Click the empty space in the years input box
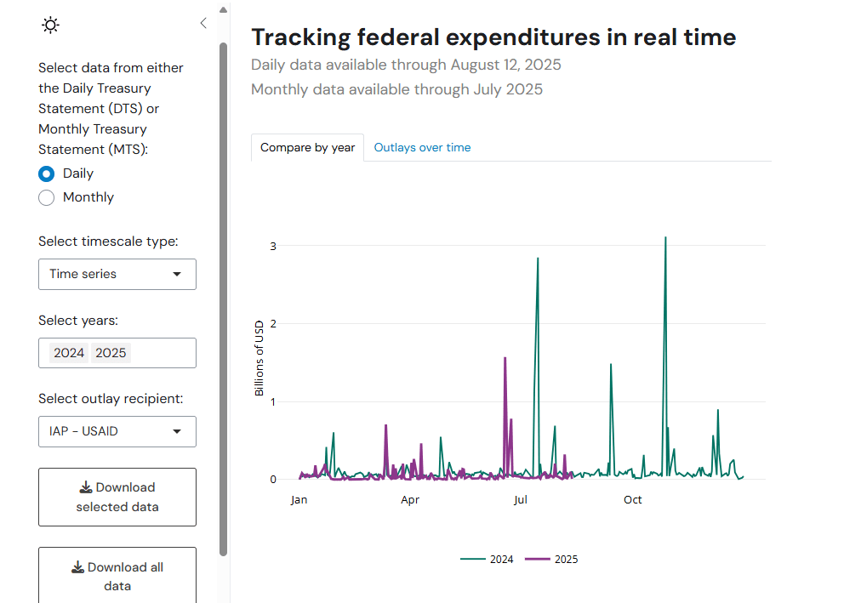 click(162, 353)
